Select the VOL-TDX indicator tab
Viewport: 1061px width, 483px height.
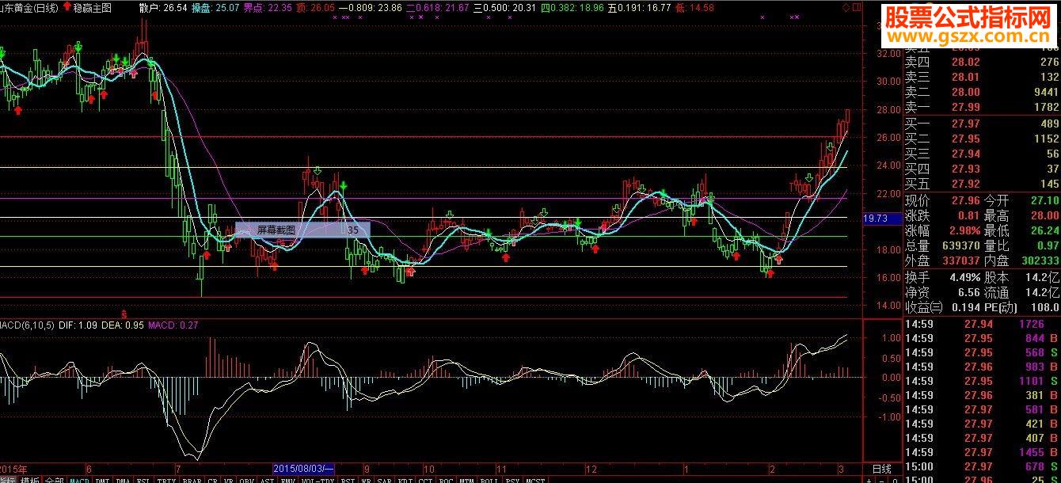[318, 480]
